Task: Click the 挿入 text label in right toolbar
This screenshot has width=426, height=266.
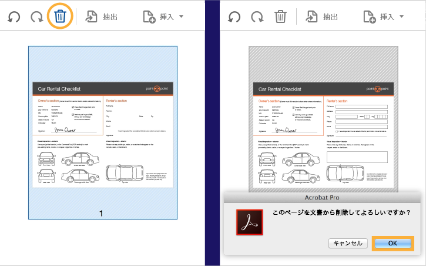Action: point(387,17)
